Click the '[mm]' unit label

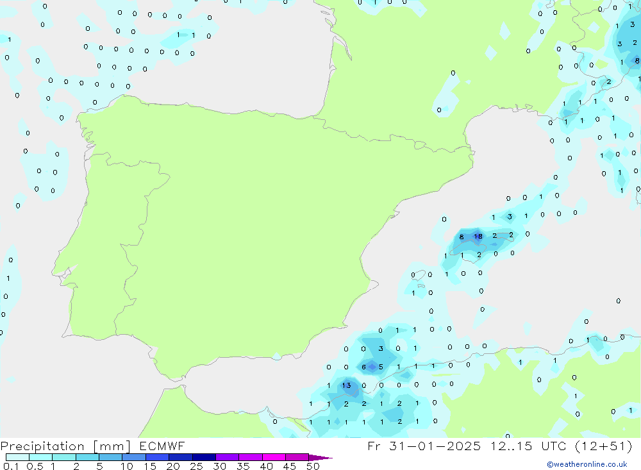click(x=112, y=446)
